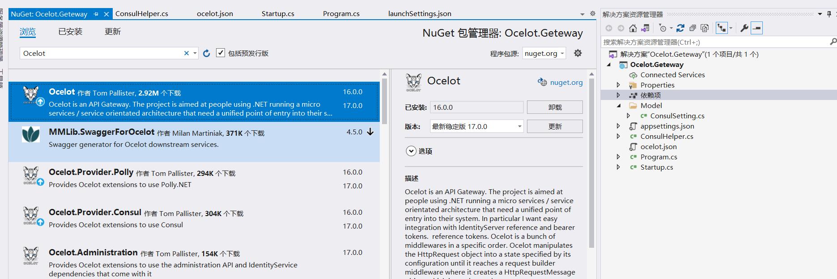Image resolution: width=837 pixels, height=279 pixels.
Task: Switch views with the Visual Studio solution icon
Action: (645, 28)
